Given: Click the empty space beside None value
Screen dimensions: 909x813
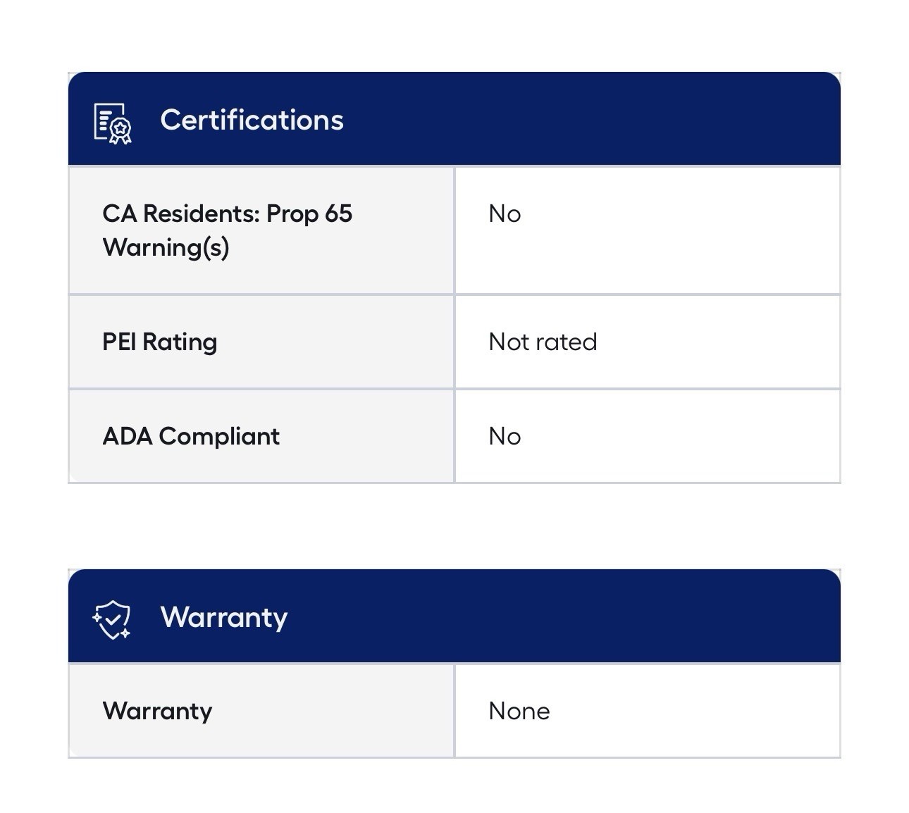Looking at the screenshot, I should click(694, 711).
